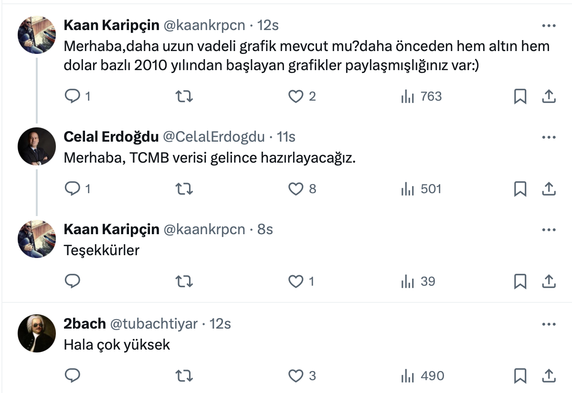Screen dimensions: 572x393
Task: Like 2bach's 'Hala çok yüksek' tweet
Action: click(296, 376)
